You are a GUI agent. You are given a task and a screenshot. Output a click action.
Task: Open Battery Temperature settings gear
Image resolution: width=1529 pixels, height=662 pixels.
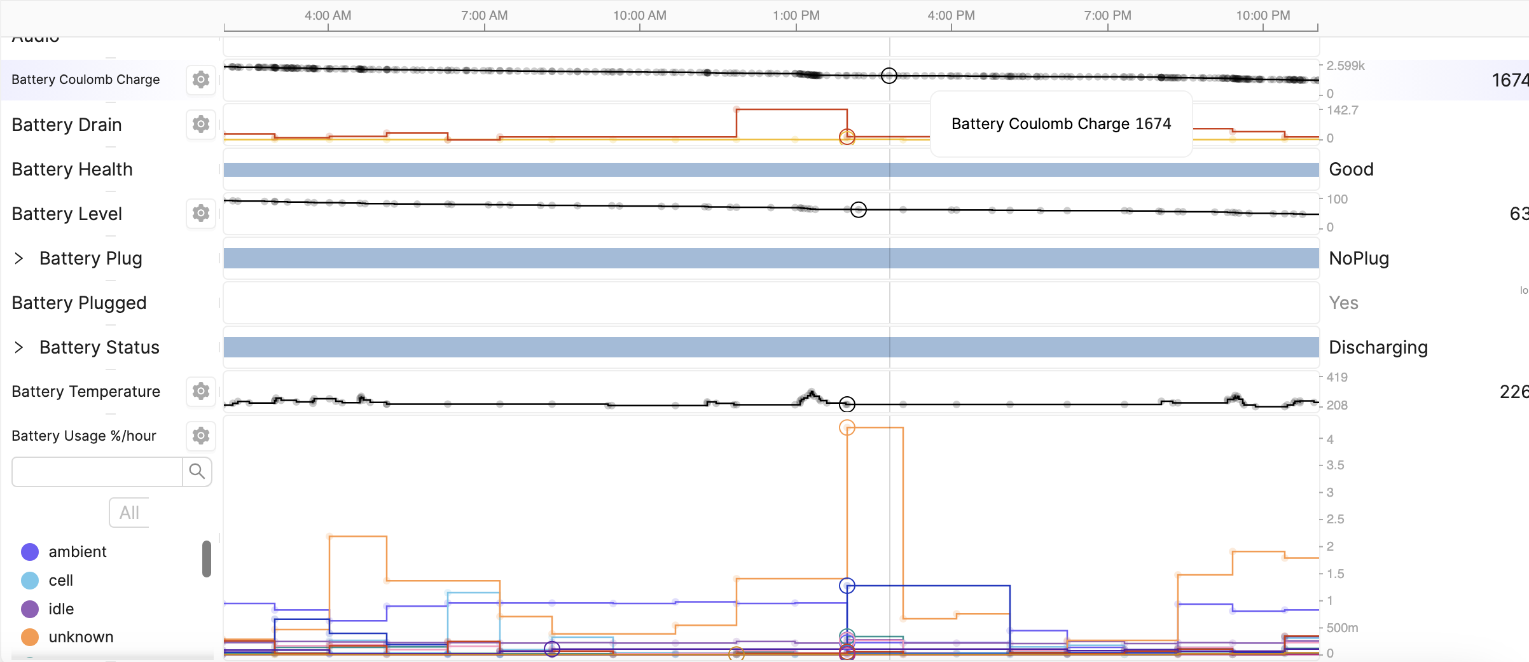pyautogui.click(x=201, y=391)
